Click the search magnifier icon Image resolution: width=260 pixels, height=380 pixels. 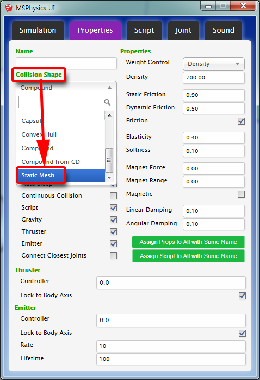(x=107, y=102)
